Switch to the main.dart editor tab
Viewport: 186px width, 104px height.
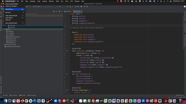click(68, 12)
